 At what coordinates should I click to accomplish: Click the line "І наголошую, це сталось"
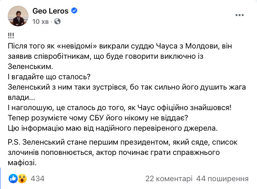pyautogui.click(x=119, y=108)
